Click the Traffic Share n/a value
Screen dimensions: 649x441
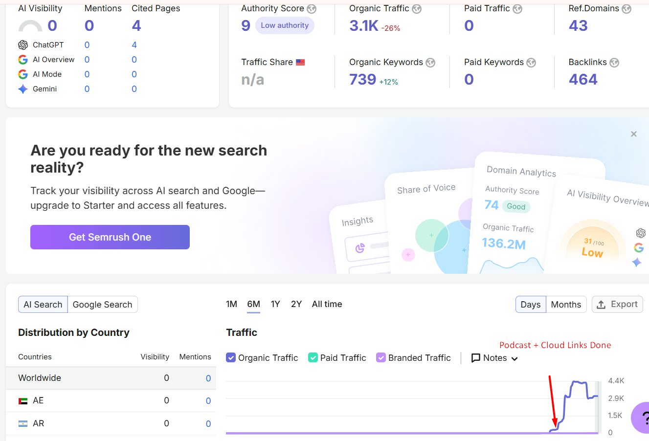[253, 79]
